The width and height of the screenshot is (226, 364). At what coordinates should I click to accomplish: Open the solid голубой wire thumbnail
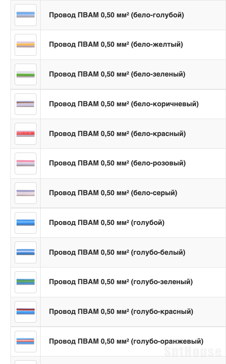coord(26,223)
